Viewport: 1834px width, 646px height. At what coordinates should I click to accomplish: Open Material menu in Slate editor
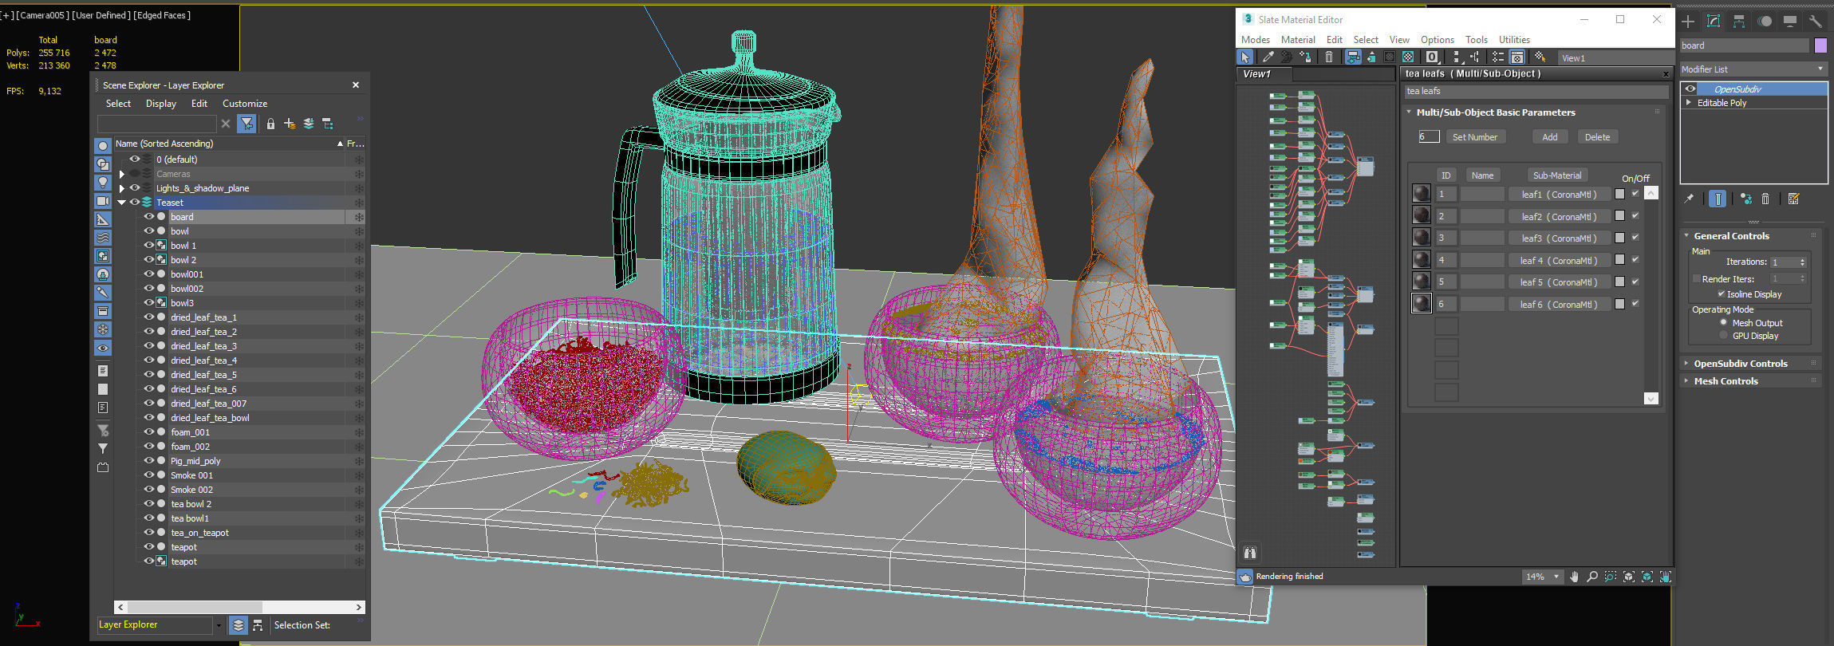click(x=1298, y=40)
